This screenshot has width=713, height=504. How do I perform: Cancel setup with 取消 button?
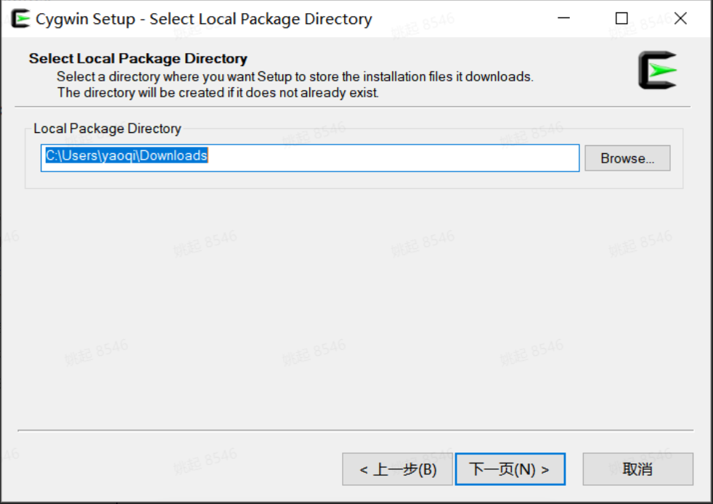click(x=637, y=469)
